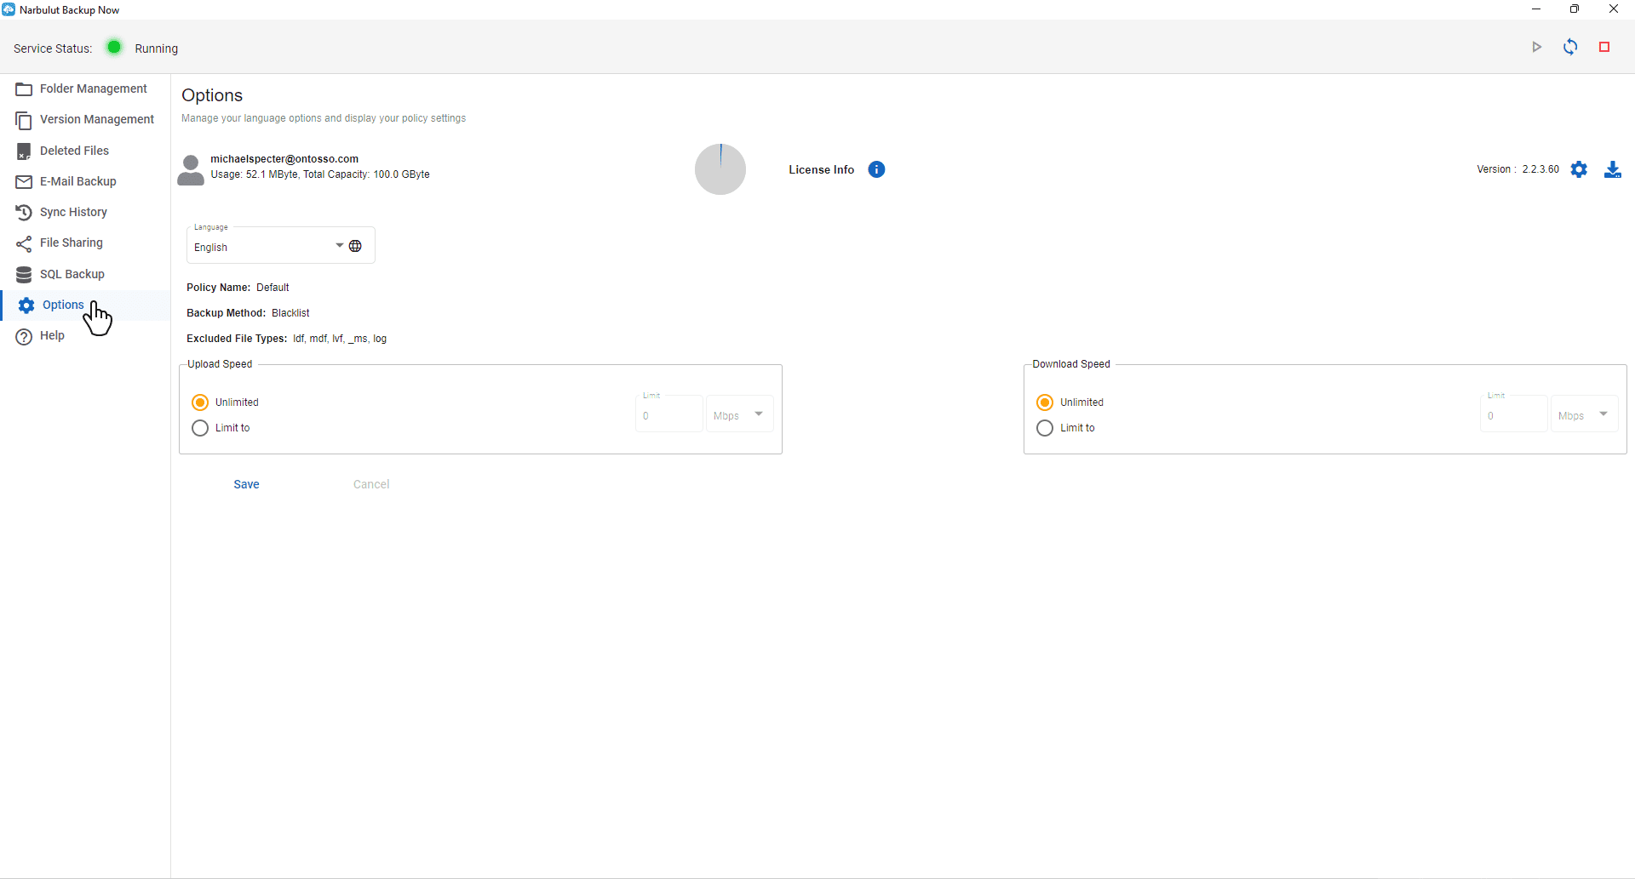Click the E-Mail Backup envelope icon
The image size is (1635, 879).
point(24,182)
